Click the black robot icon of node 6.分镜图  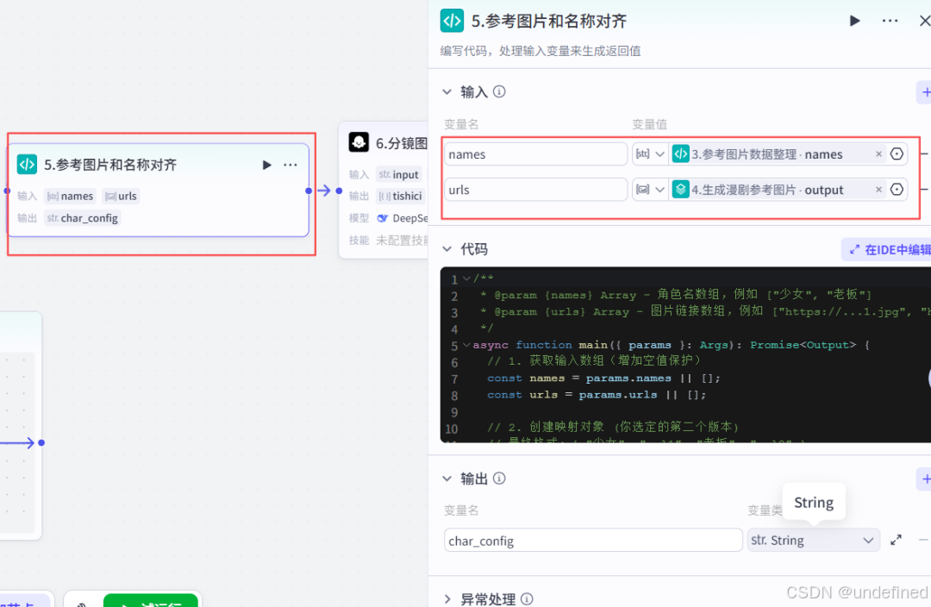[x=359, y=141]
